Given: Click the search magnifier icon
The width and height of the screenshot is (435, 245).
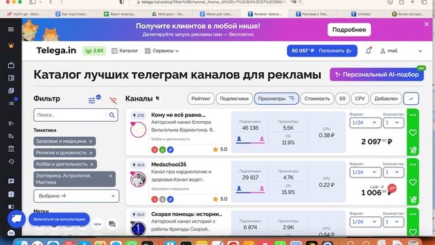Looking at the screenshot, I should (111, 115).
